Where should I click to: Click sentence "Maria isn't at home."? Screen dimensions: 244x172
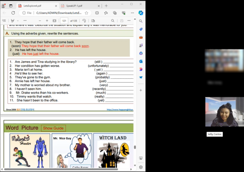[x=29, y=70]
